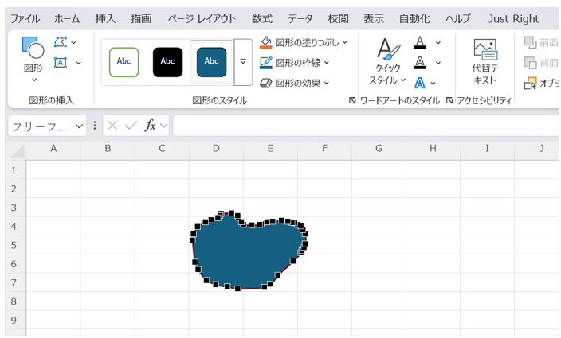Open the 図形 shapes gallery
The height and width of the screenshot is (338, 561).
33,59
